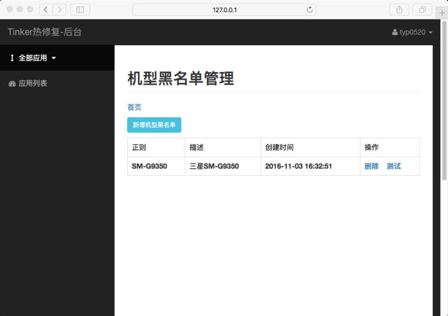Select the SM-G9350 regex cell

(157, 166)
